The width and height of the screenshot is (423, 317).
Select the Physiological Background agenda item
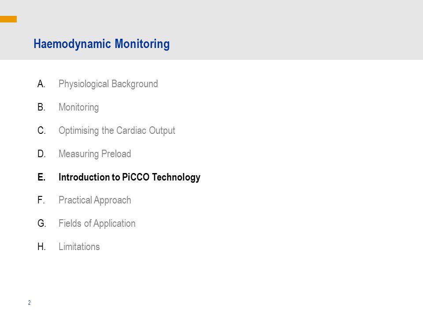point(108,84)
